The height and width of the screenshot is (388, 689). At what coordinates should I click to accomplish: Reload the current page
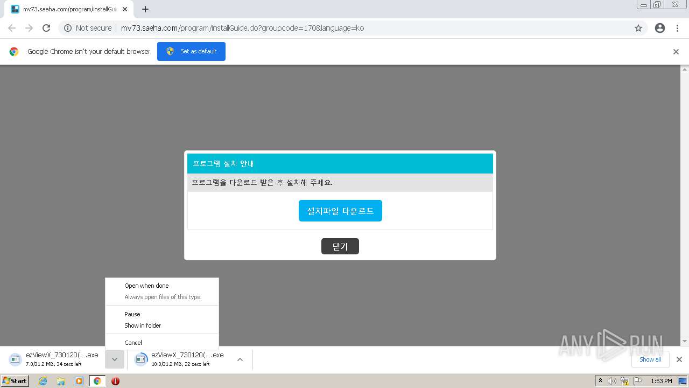tap(46, 28)
